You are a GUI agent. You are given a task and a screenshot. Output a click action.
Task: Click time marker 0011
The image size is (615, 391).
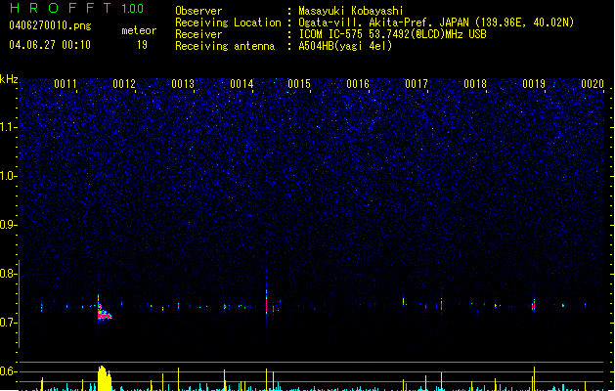[66, 84]
